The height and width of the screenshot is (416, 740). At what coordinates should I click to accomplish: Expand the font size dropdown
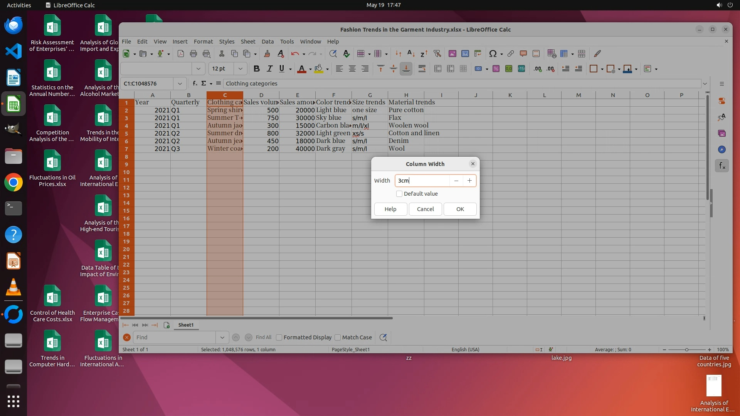240,69
